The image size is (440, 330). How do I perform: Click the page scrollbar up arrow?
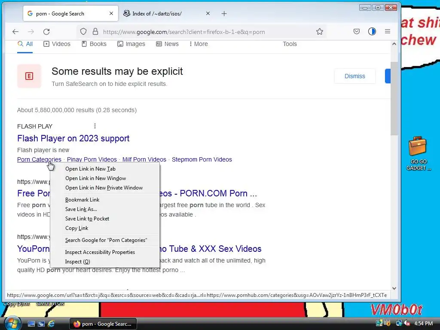(x=394, y=44)
